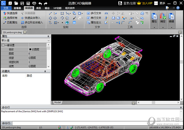Undo the last action
Image resolution: width=184 pixels, height=130 pixels.
40,3
